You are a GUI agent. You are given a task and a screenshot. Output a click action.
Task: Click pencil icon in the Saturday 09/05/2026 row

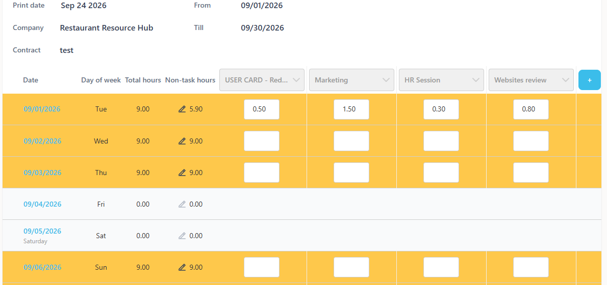[x=182, y=236]
